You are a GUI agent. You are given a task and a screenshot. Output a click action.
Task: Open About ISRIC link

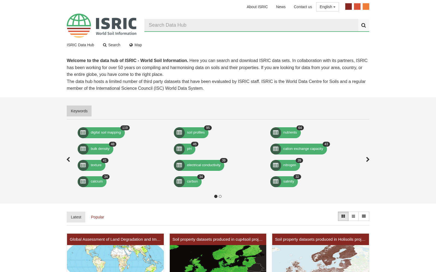coord(257,7)
